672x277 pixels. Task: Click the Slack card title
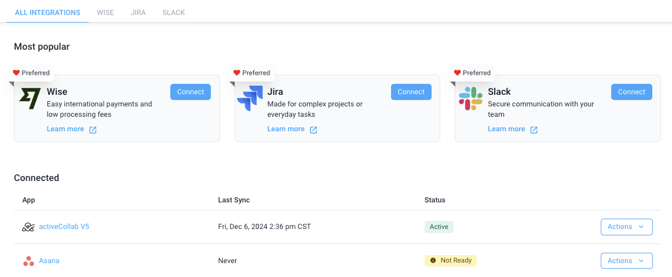click(x=499, y=91)
